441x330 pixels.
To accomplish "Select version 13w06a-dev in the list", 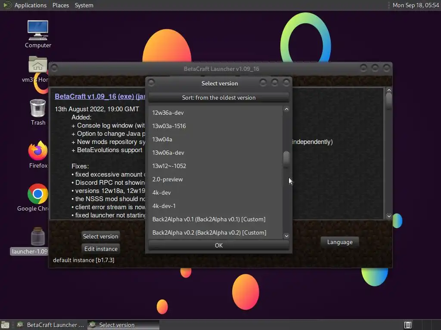I will [215, 153].
